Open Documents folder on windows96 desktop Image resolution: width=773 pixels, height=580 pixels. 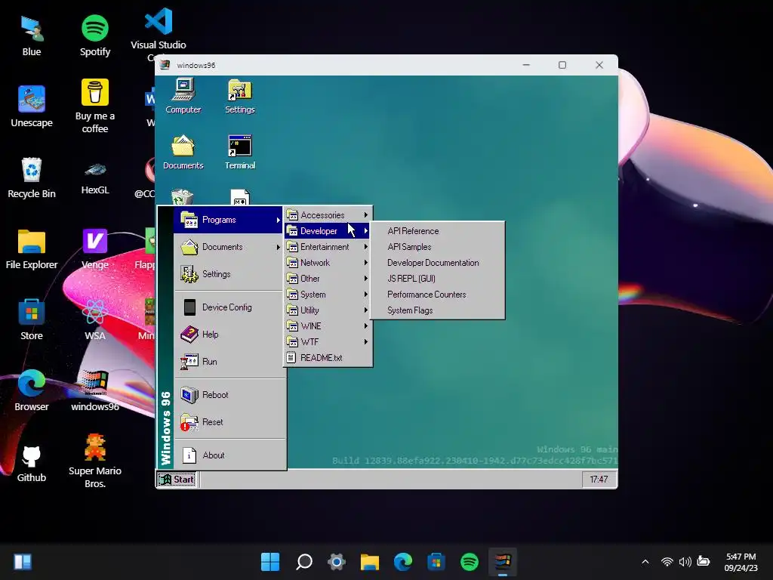(x=183, y=152)
